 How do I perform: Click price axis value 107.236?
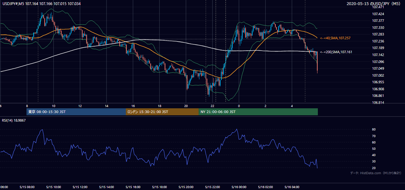pos(378,41)
